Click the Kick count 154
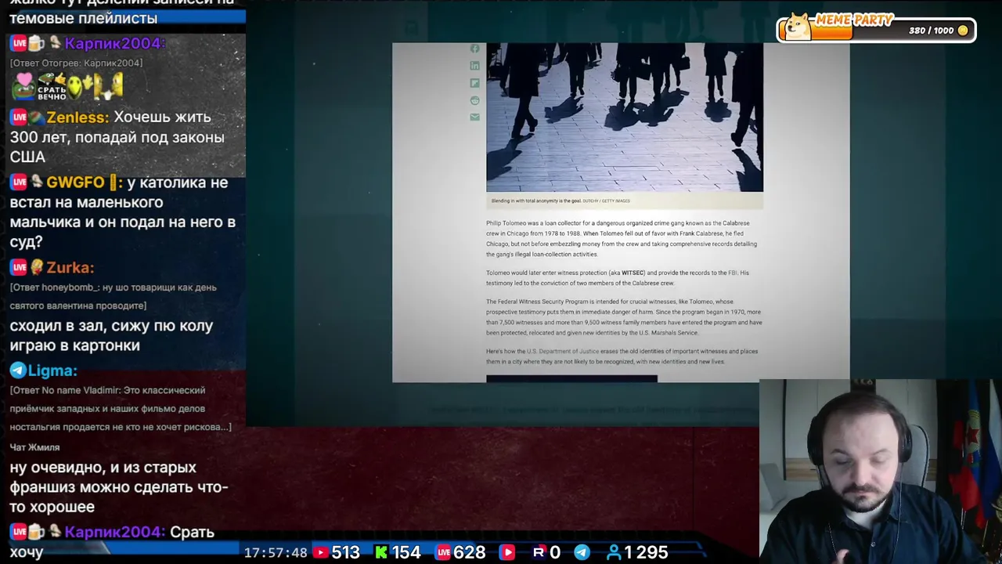1002x564 pixels. coord(406,553)
